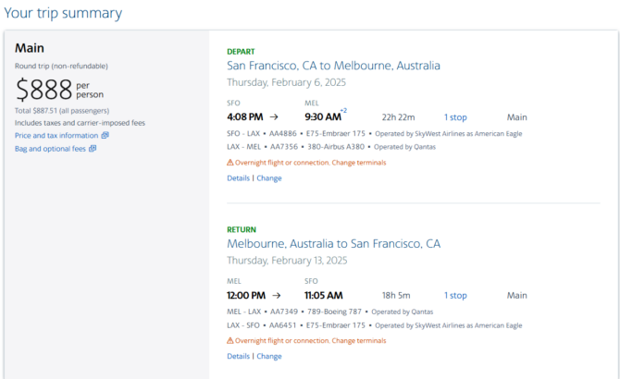The width and height of the screenshot is (620, 379).
Task: Click the external window icon beside Price and tax information
Action: [x=105, y=135]
